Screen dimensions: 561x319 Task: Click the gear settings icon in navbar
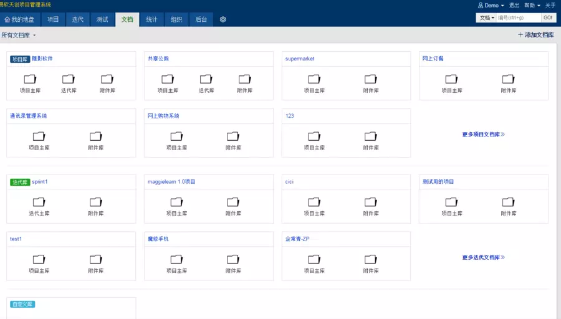point(223,19)
